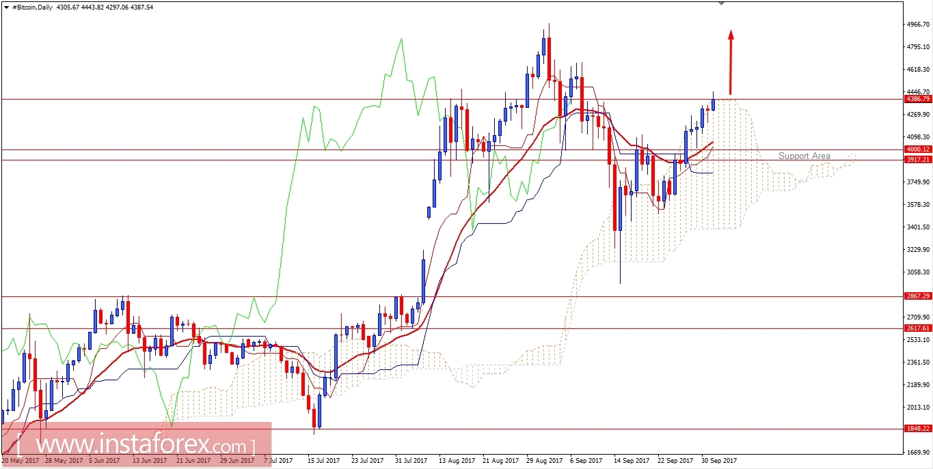Click the 13 Jun 2017 date label
933x469 pixels.
pyautogui.click(x=149, y=461)
